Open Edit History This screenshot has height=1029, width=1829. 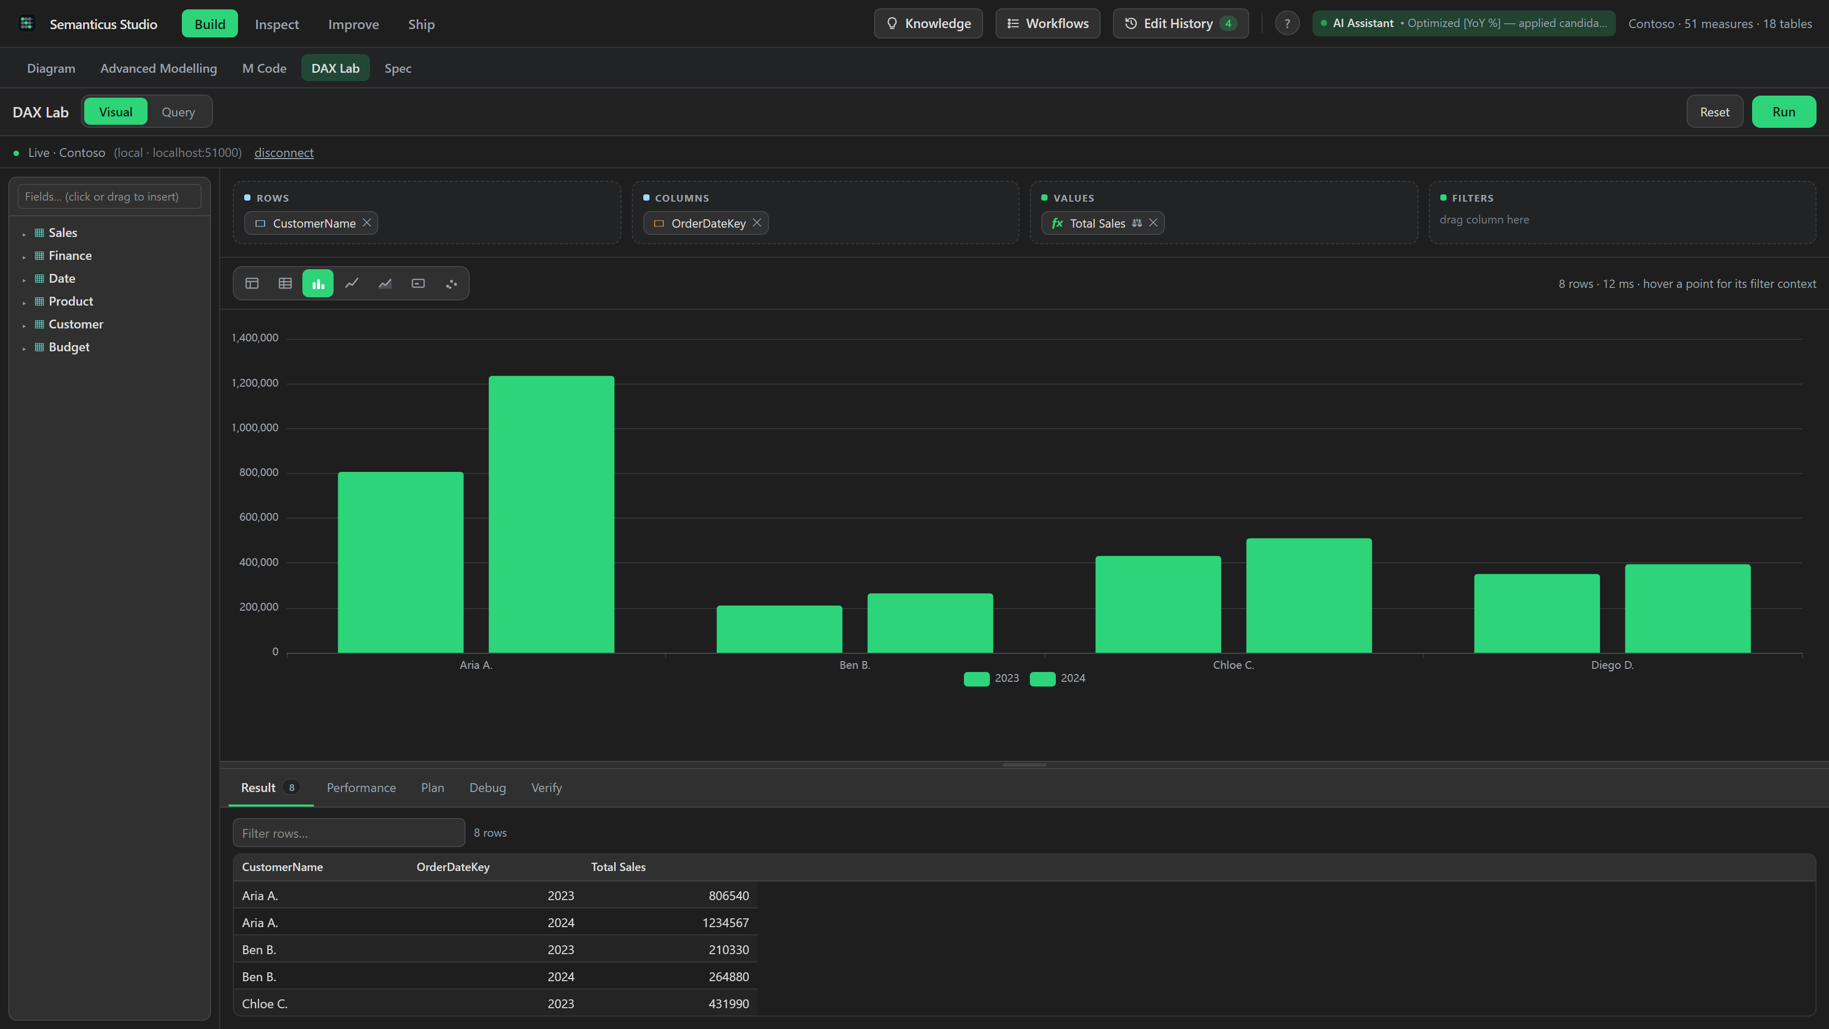[1180, 23]
